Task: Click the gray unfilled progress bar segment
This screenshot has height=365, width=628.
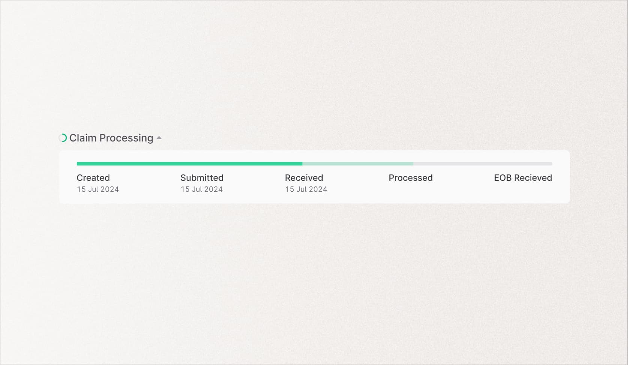Action: [x=483, y=164]
